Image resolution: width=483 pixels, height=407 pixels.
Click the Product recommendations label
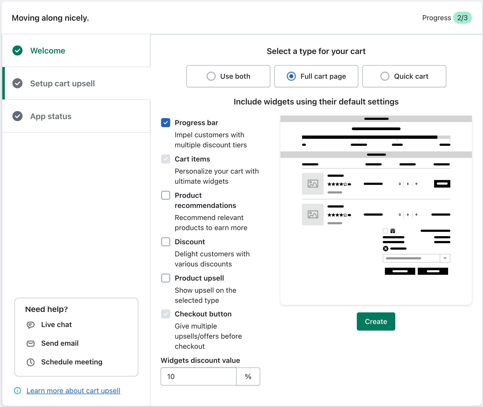(x=205, y=200)
